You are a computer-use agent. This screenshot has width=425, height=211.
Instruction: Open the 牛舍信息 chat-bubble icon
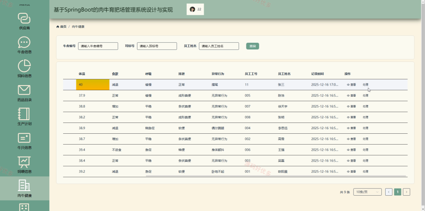[x=24, y=42]
